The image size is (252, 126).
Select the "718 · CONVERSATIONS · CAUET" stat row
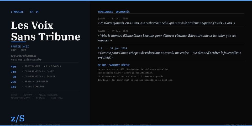33,71
